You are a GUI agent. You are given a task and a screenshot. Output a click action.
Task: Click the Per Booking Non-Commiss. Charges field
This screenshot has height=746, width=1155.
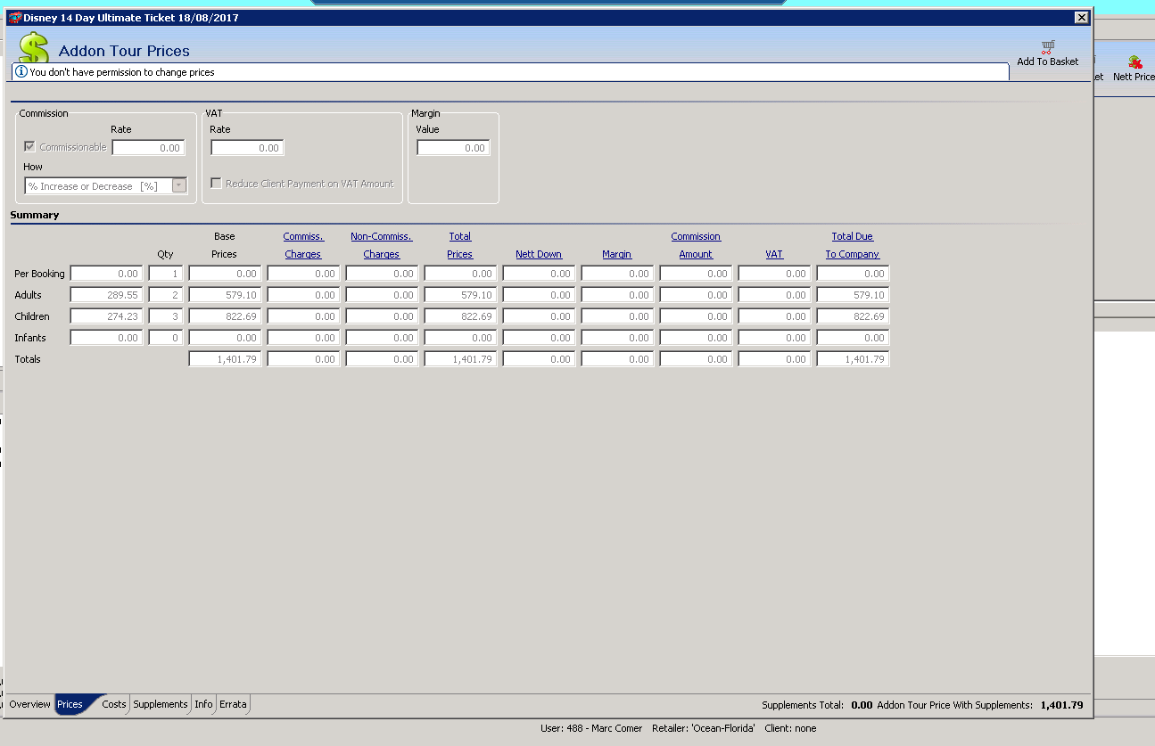tap(382, 274)
